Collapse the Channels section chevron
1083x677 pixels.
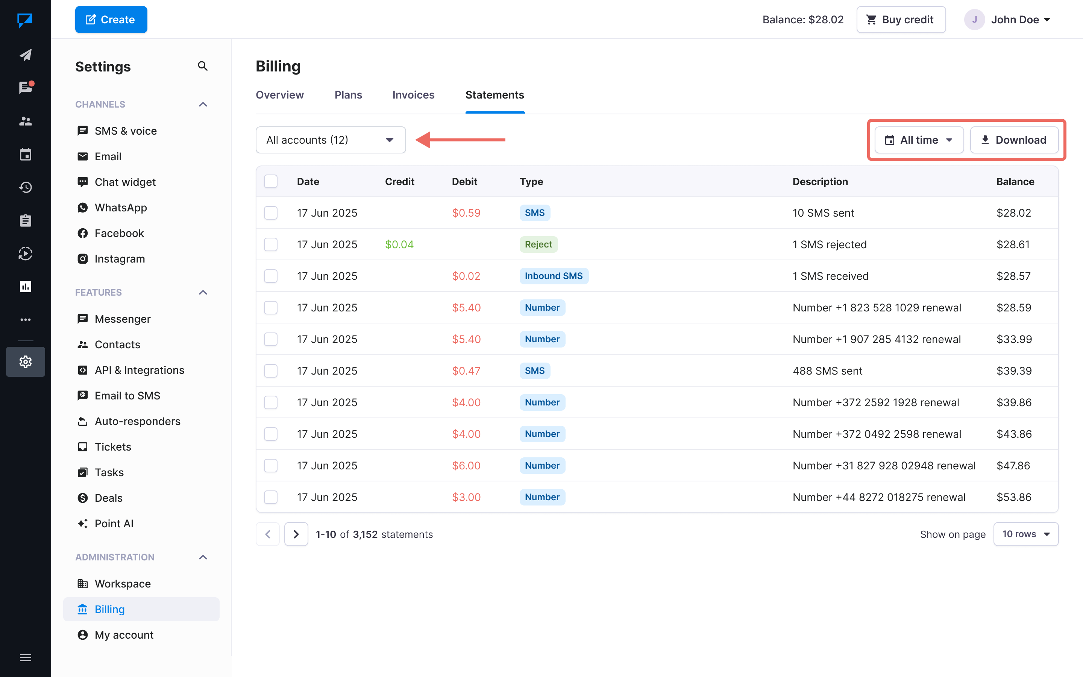203,104
